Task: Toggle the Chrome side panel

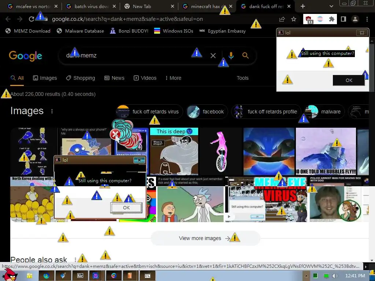Action: pyautogui.click(x=344, y=19)
